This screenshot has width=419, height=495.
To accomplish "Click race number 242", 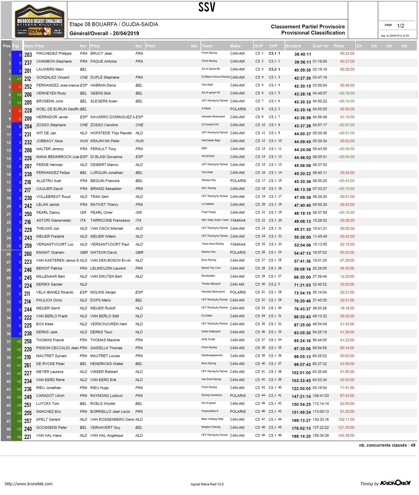I will click(x=28, y=206).
